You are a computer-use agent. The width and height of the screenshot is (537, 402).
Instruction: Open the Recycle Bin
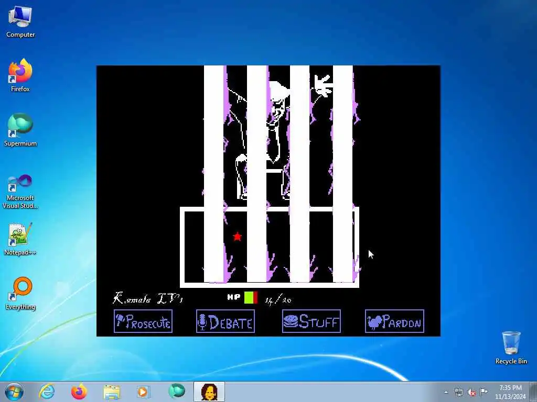point(511,348)
